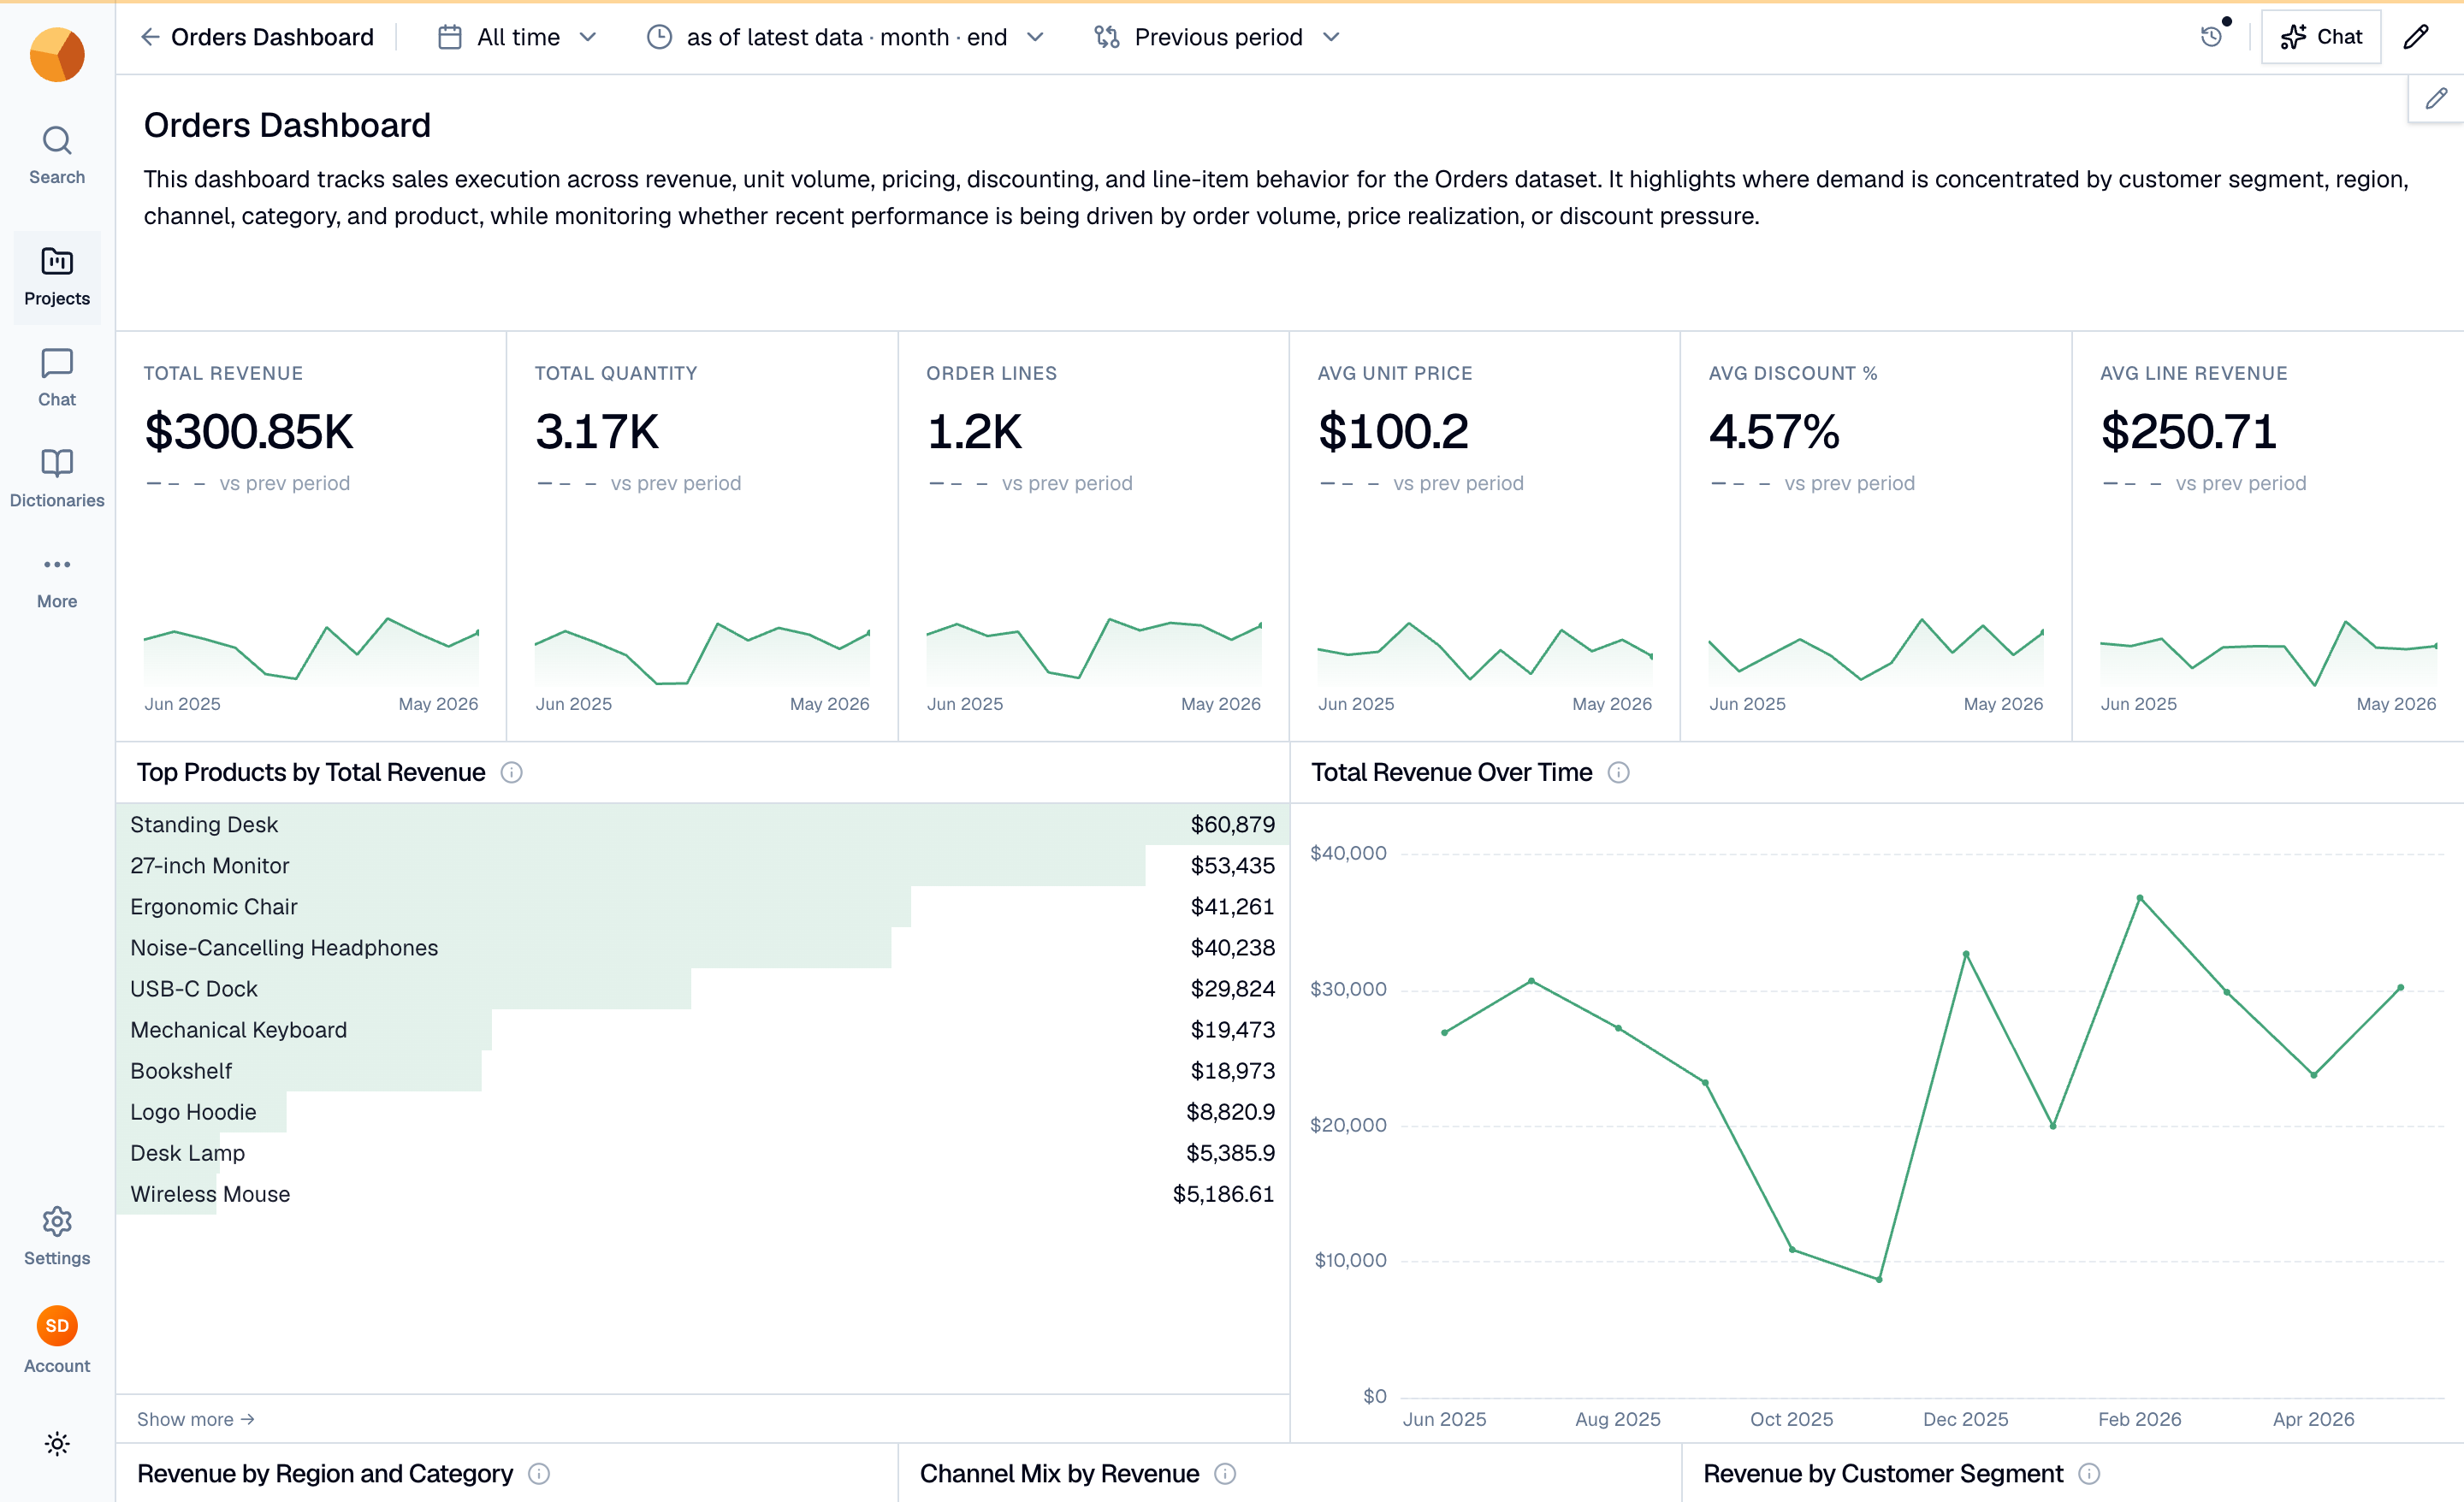Image resolution: width=2464 pixels, height=1502 pixels.
Task: Click the Orders Dashboard breadcrumb title
Action: pyautogui.click(x=272, y=37)
